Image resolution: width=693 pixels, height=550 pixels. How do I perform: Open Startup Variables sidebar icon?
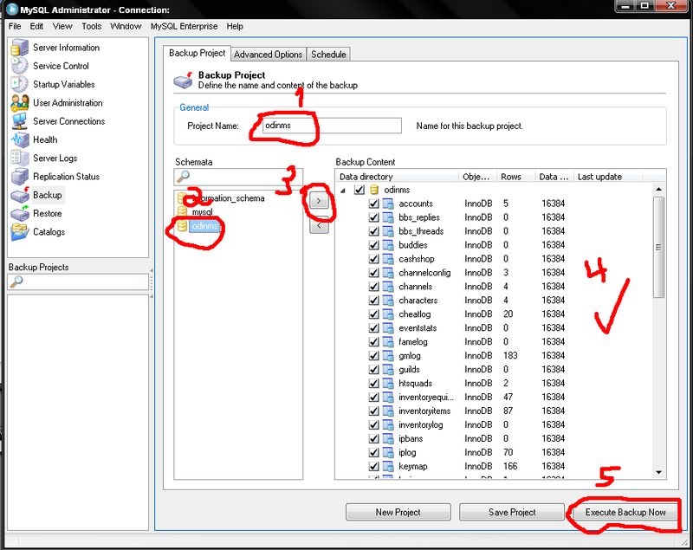pyautogui.click(x=19, y=84)
